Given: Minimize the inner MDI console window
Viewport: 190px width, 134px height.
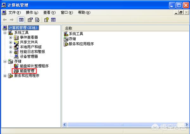Looking at the screenshot, I should click(x=176, y=12).
